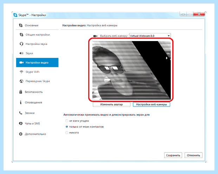The image size is (218, 174).
Task: Click the info icon beside Оповещения
Action: (21, 102)
